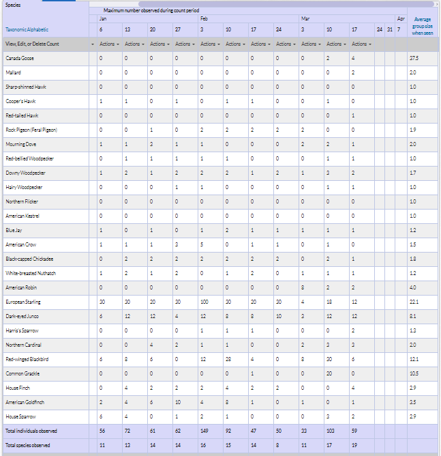Viewport: 441px width, 456px height.
Task: Click the 22.1 average for European Starling
Action: (414, 302)
